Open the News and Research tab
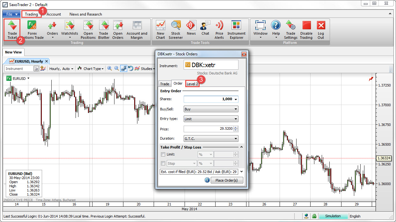Viewport: 396px width, 222px height. pyautogui.click(x=86, y=14)
